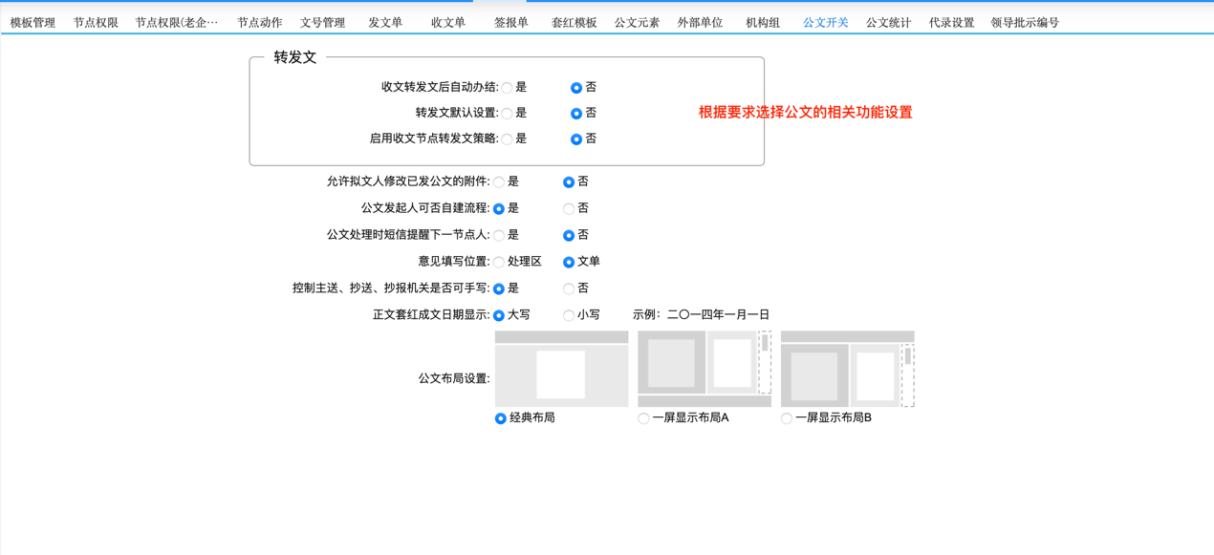Enable 启用收文节点转发文策略 by selecting 是
The image size is (1214, 555).
click(x=507, y=139)
